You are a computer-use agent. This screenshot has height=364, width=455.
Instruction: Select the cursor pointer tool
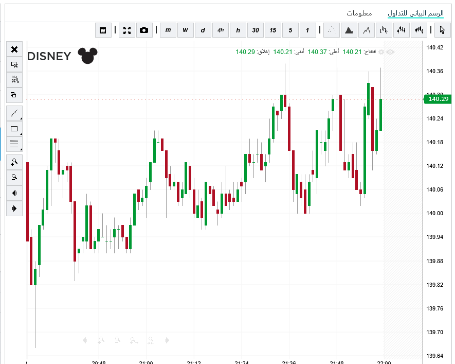click(x=443, y=30)
